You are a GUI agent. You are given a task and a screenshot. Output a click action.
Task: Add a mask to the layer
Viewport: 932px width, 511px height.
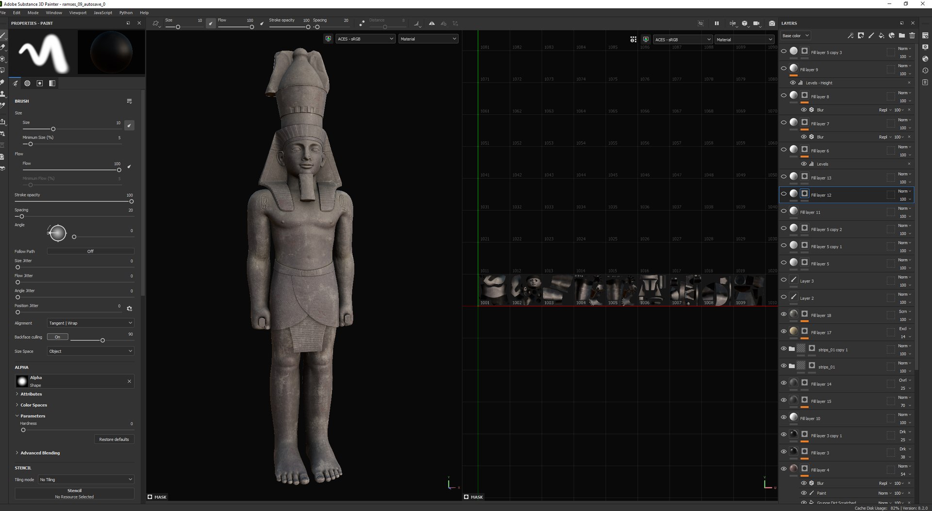click(861, 35)
